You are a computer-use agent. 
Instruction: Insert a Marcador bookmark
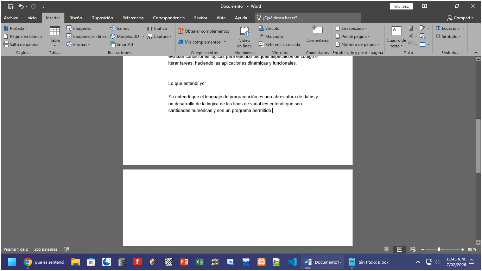271,37
